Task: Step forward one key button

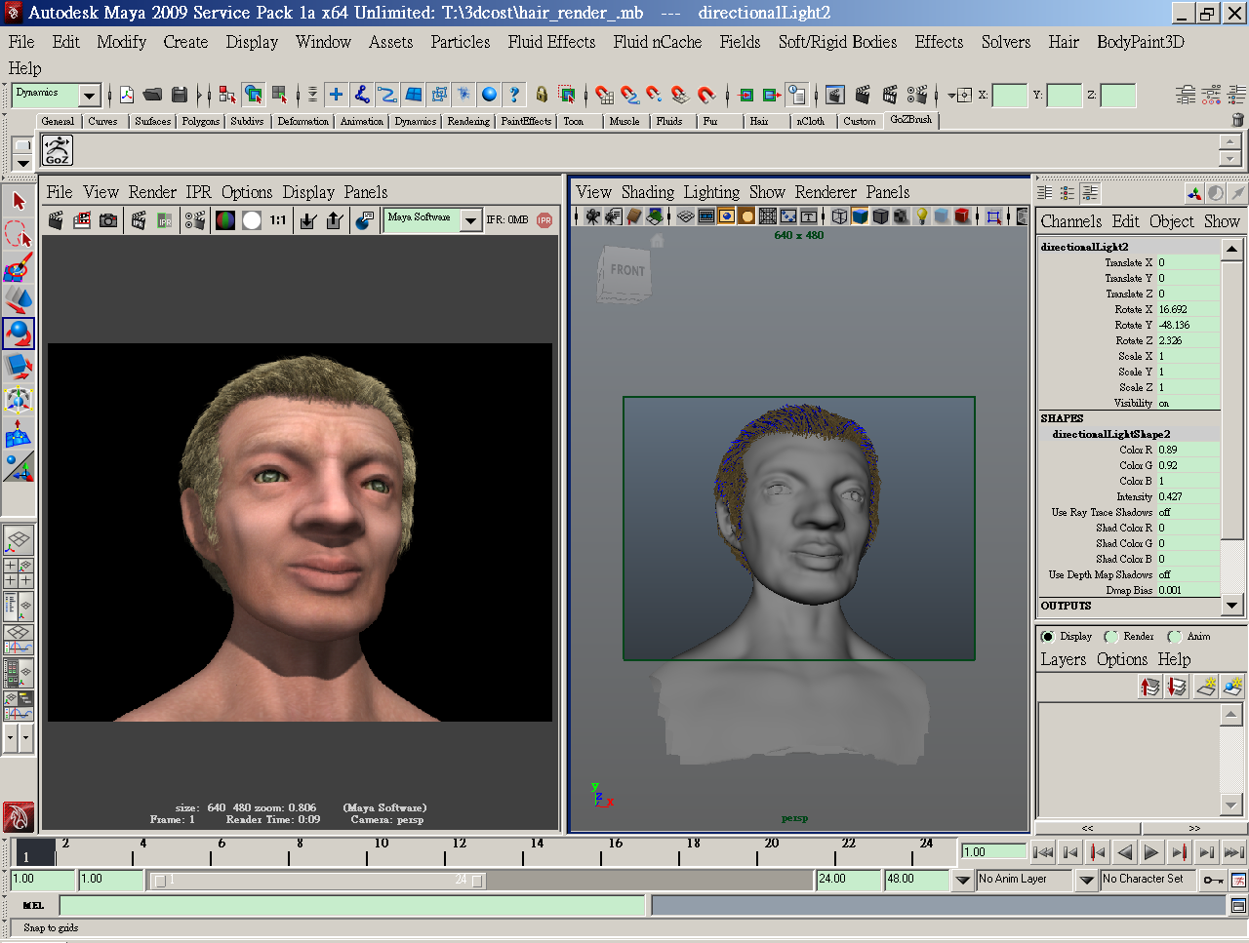Action: click(1179, 852)
